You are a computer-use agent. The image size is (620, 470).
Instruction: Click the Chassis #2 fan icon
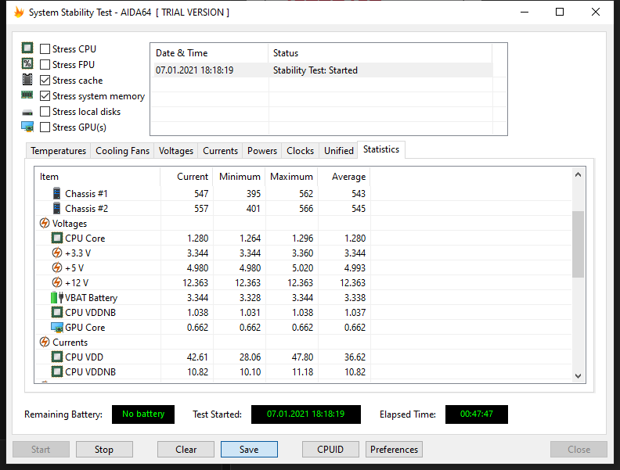pos(57,208)
